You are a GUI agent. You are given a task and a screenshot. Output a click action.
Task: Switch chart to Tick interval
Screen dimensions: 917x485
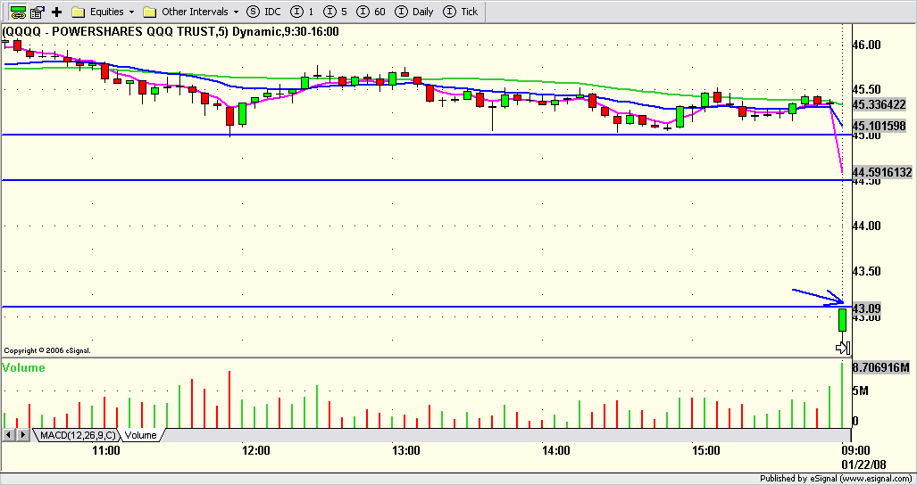click(x=461, y=11)
